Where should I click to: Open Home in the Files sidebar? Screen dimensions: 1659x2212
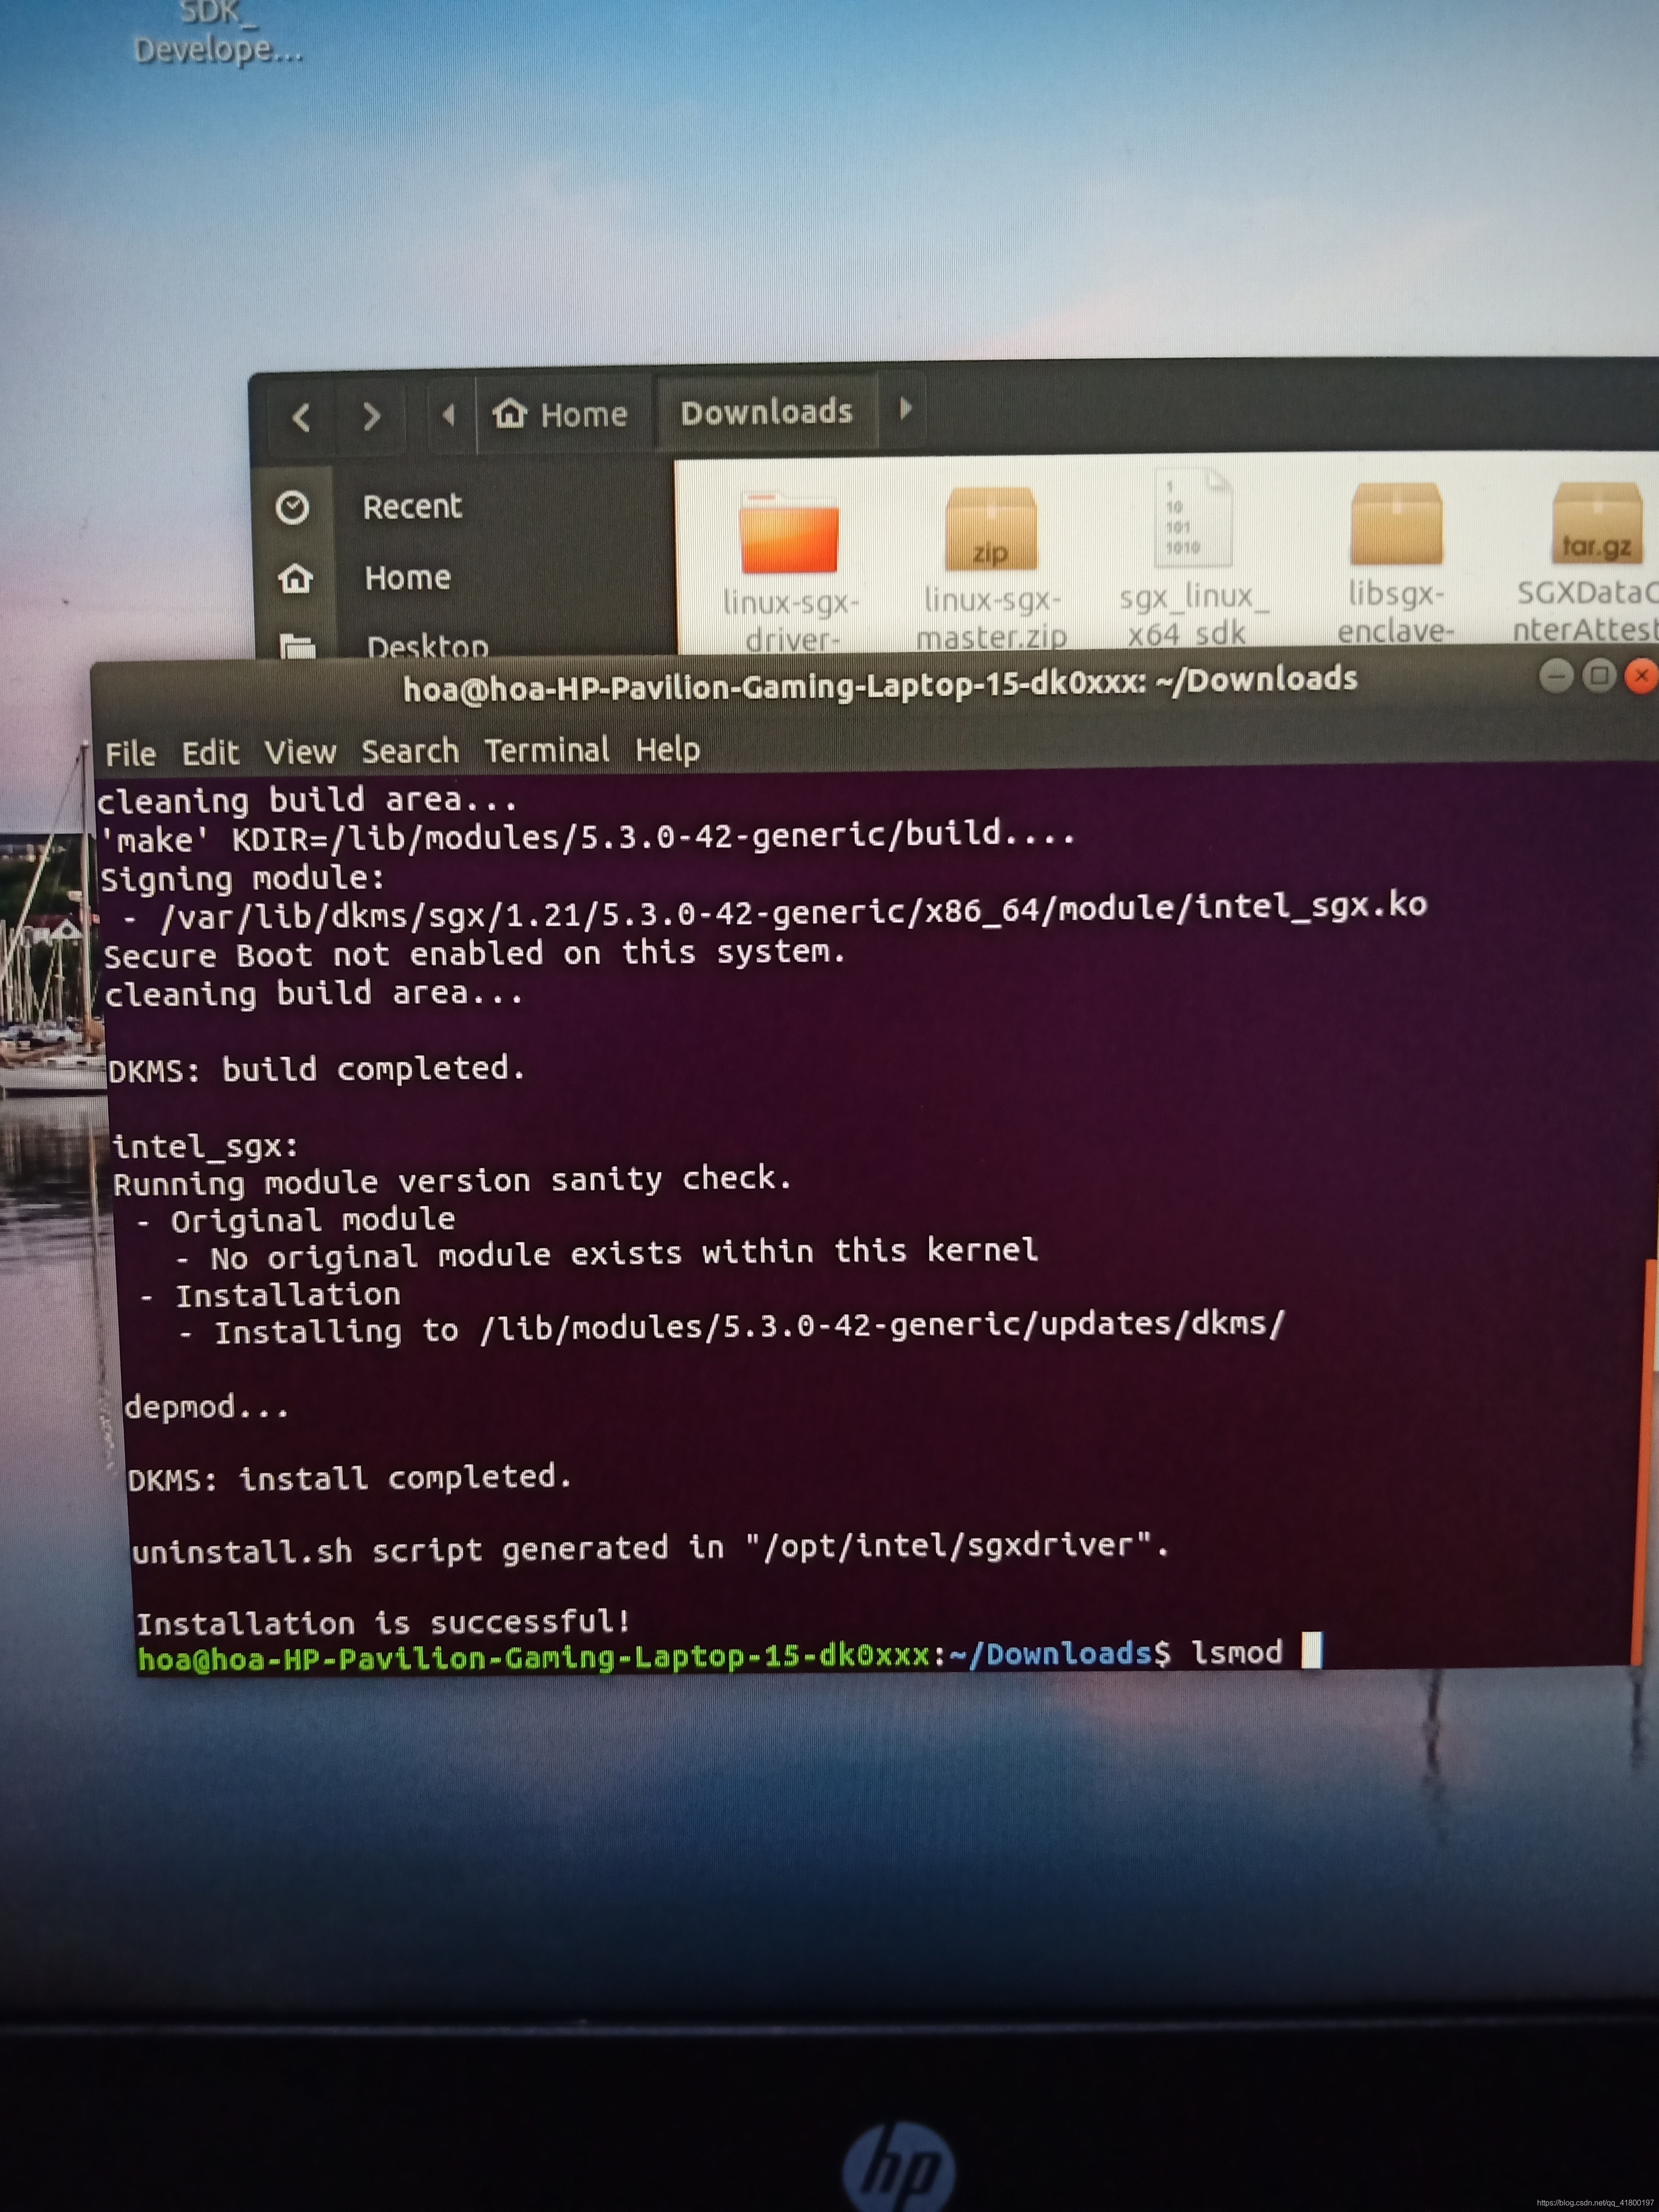pyautogui.click(x=407, y=578)
